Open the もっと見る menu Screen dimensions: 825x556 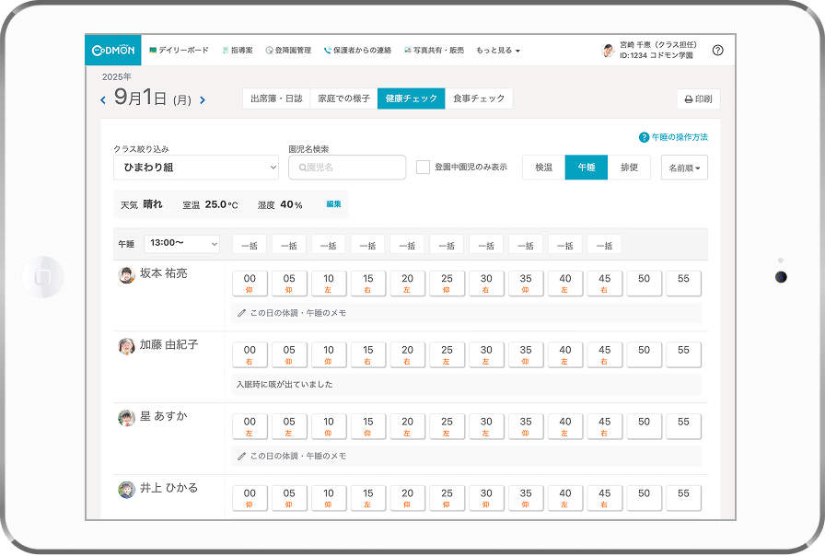click(x=498, y=51)
